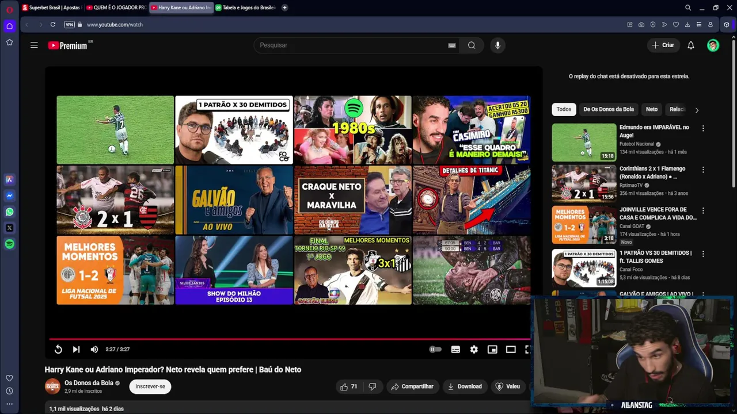This screenshot has width=737, height=414.
Task: Switch to Tabela e Jogos do Brasileirão tab
Action: point(246,7)
